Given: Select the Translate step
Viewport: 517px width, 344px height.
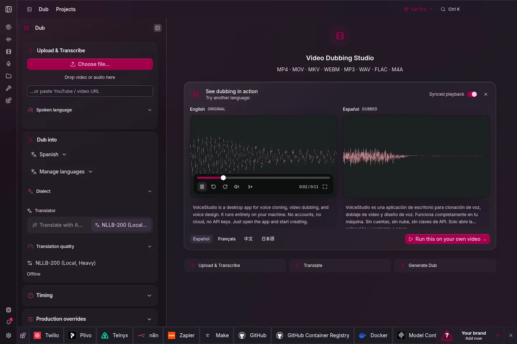Looking at the screenshot, I should (x=340, y=266).
